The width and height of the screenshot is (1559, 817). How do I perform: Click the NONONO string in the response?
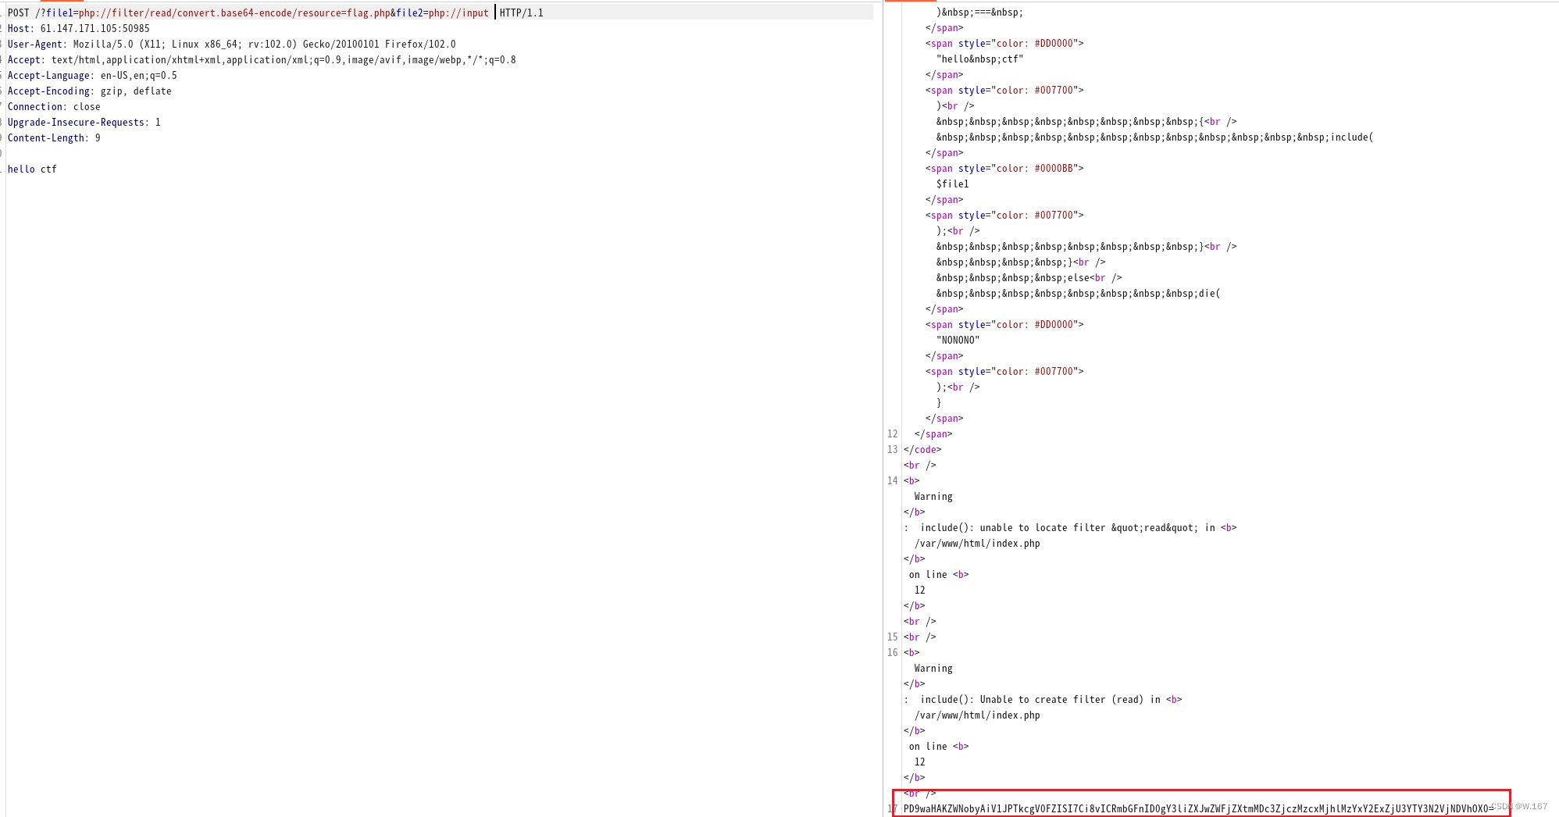[x=958, y=340]
